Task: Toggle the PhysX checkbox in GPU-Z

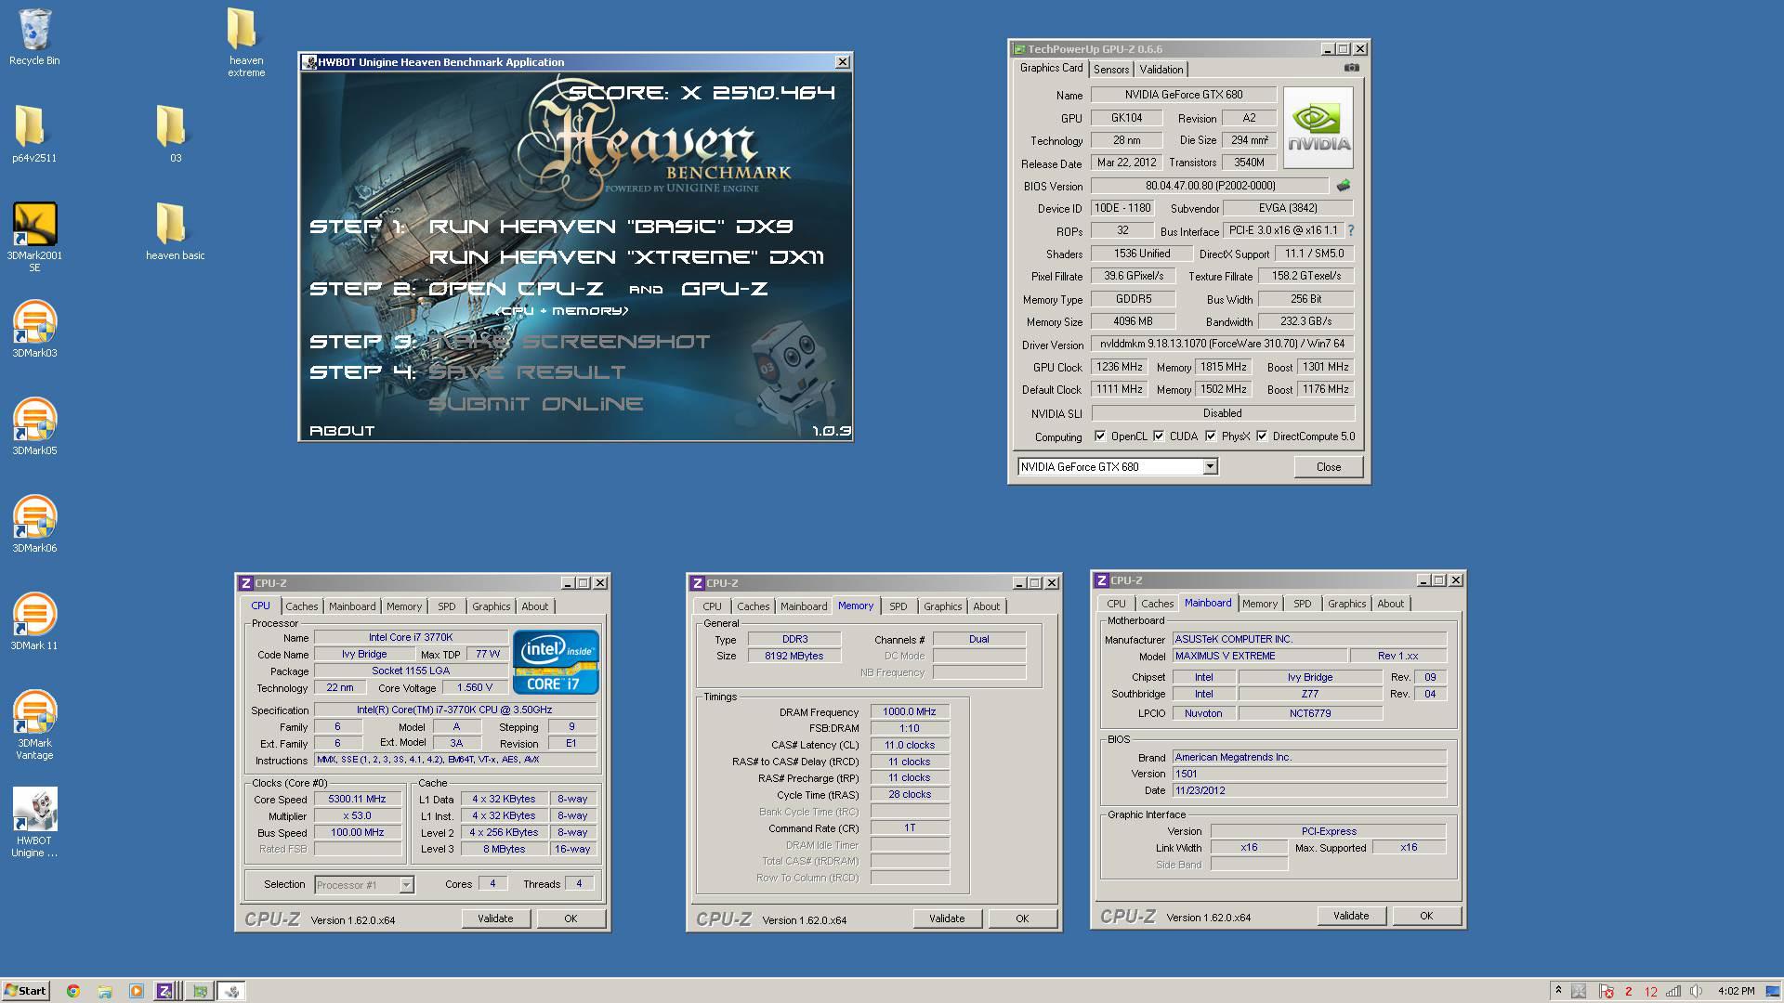Action: (1211, 436)
